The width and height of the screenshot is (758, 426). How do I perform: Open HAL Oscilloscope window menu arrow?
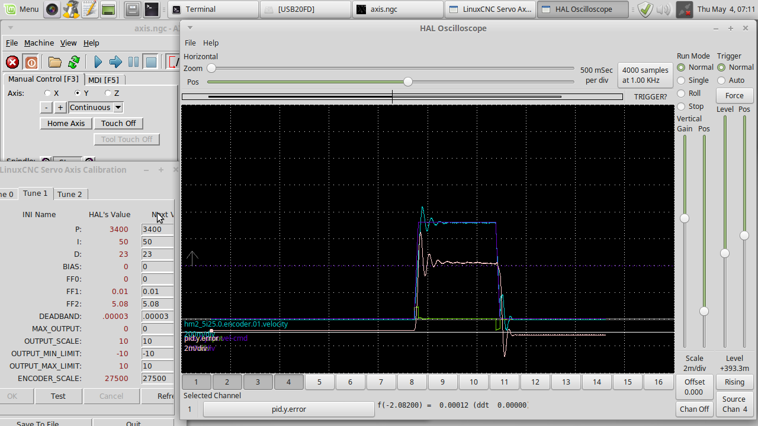tap(189, 27)
